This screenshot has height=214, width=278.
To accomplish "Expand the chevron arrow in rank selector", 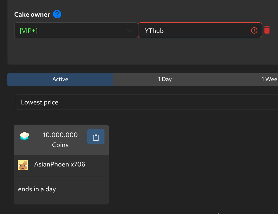I will (129, 30).
